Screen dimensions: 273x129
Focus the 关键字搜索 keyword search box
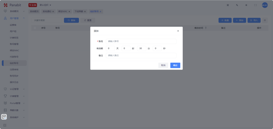pos(47,20)
